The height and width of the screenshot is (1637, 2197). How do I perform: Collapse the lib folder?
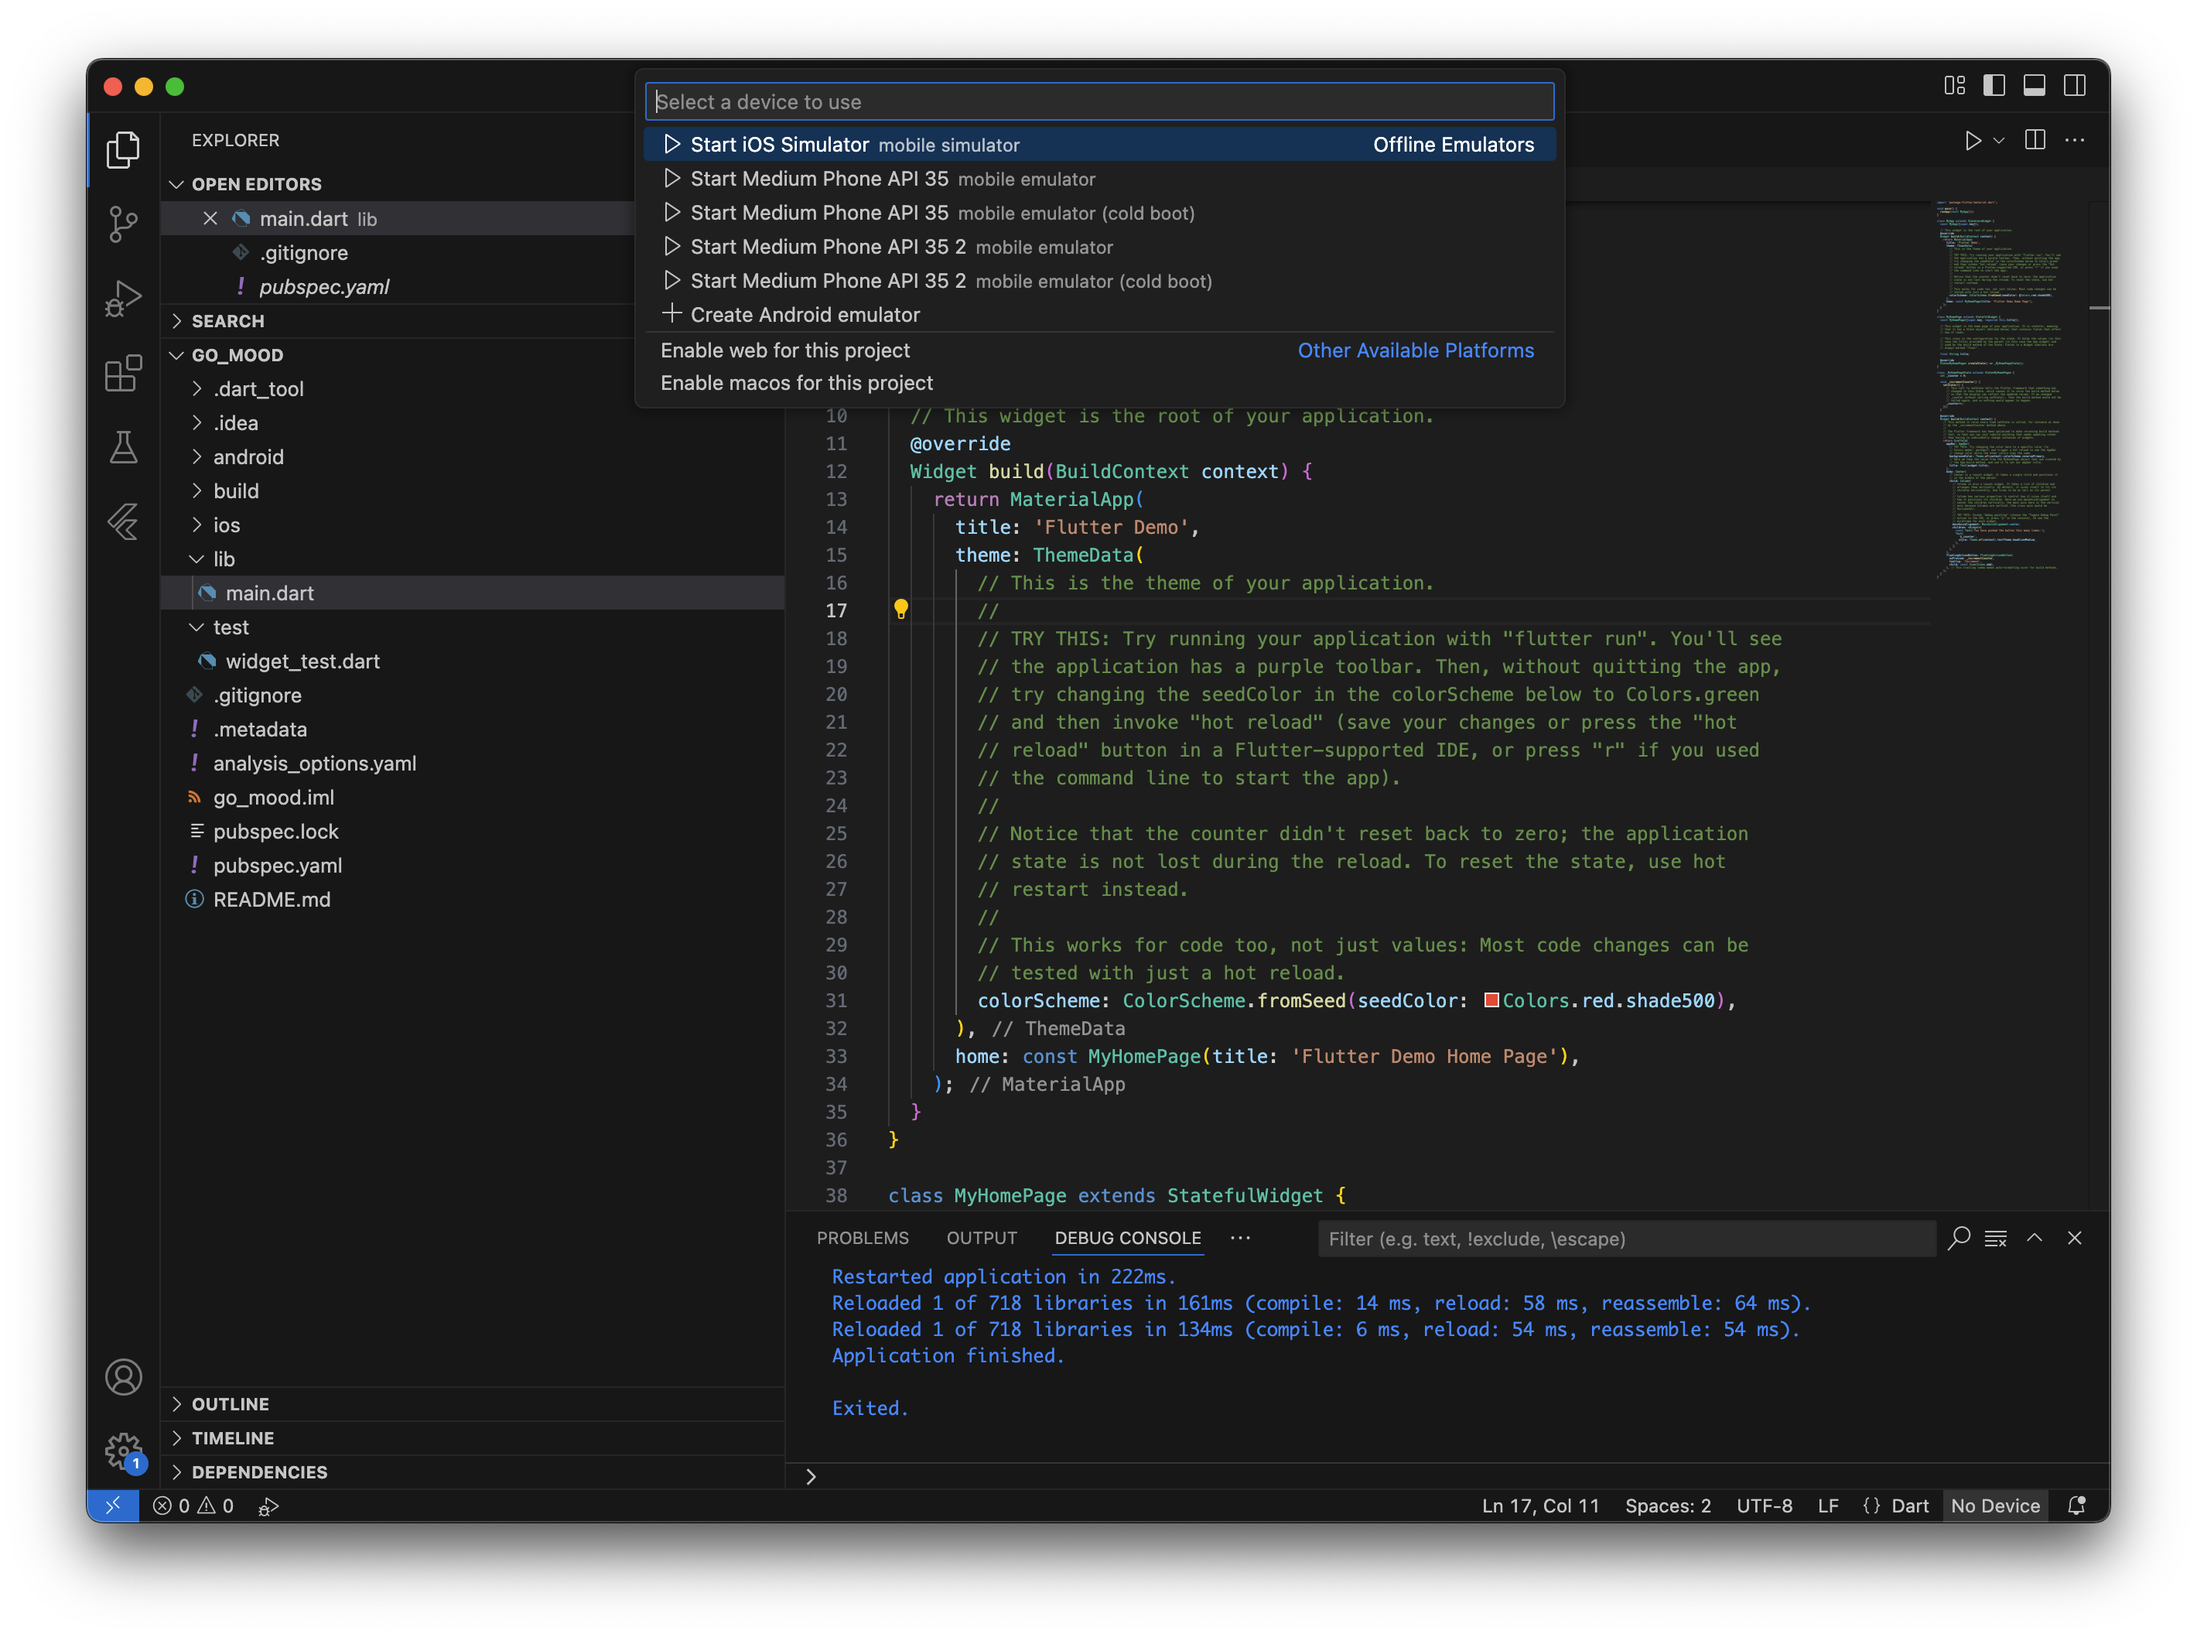pyautogui.click(x=224, y=559)
